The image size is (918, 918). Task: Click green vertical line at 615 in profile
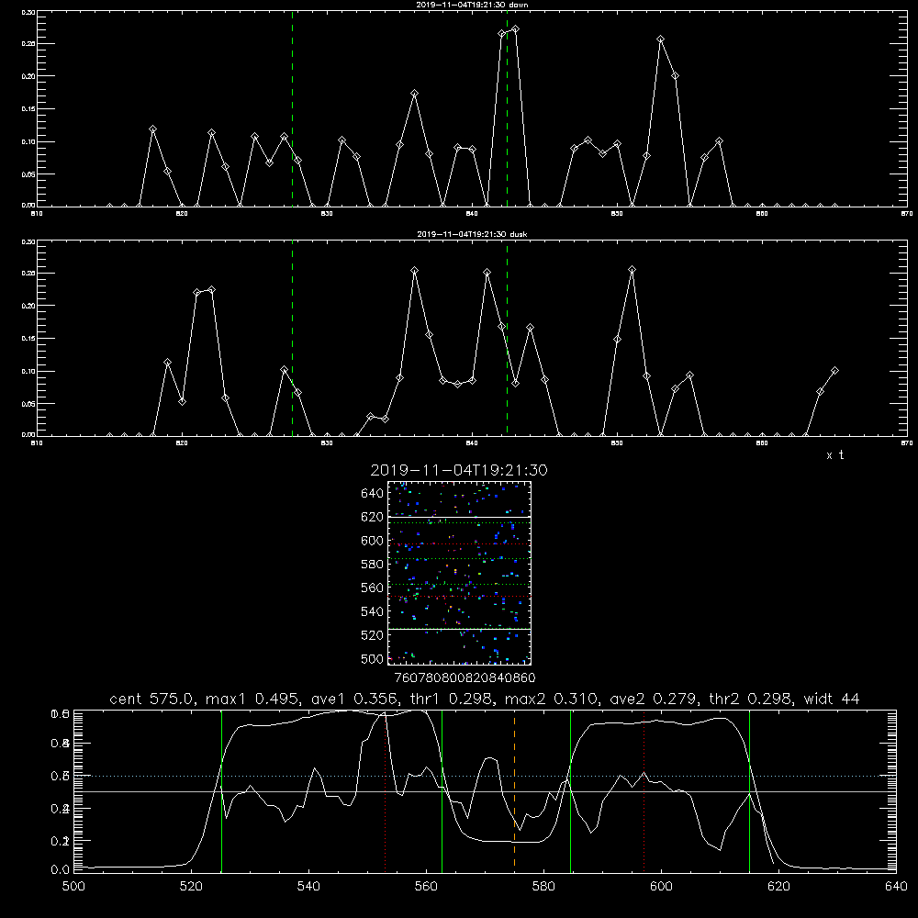[749, 790]
